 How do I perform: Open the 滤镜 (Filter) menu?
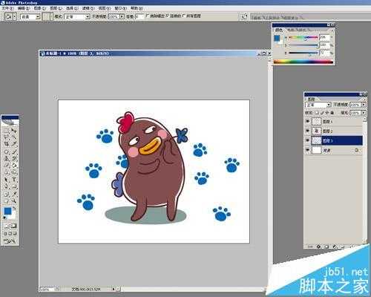click(88, 8)
